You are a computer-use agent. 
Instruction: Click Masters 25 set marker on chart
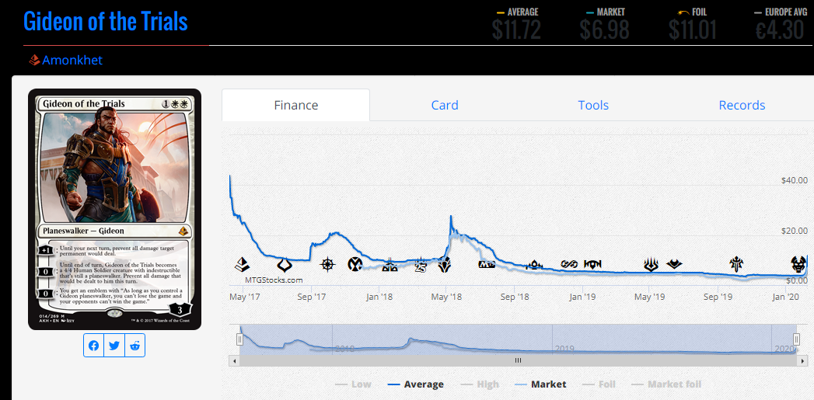[421, 266]
